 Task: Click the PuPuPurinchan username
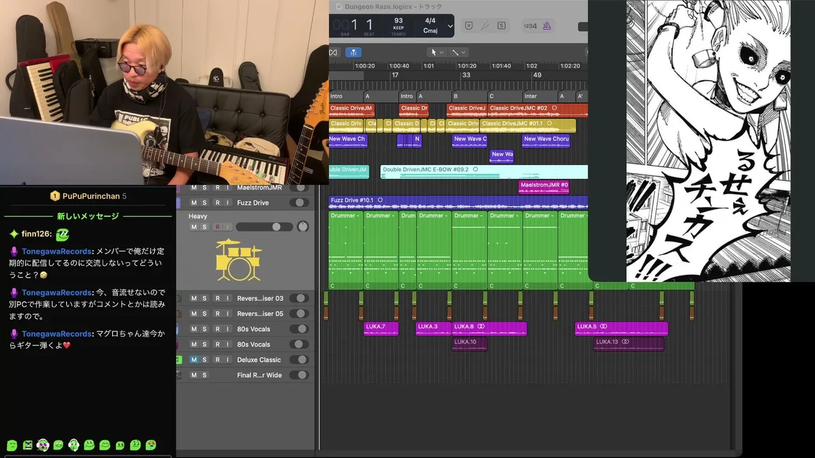click(92, 196)
